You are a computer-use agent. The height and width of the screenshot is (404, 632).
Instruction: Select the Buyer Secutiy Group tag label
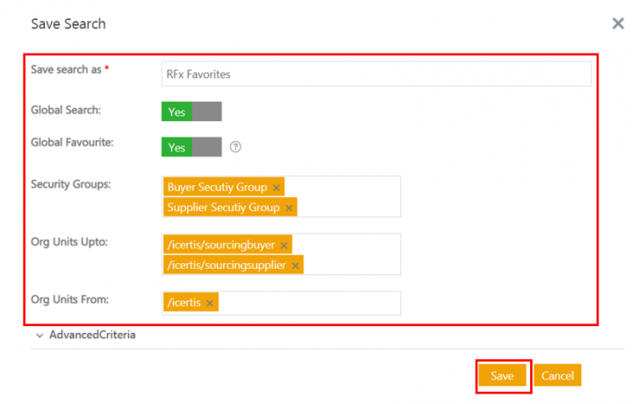pos(218,188)
